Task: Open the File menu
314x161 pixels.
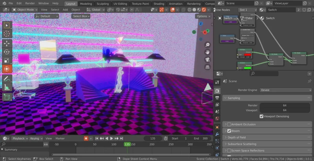Action: coord(10,3)
